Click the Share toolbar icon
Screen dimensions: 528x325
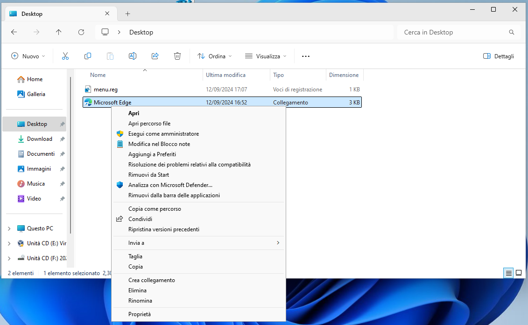(x=155, y=56)
